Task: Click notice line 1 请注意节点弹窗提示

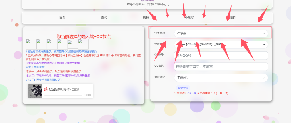Action: pos(62,51)
